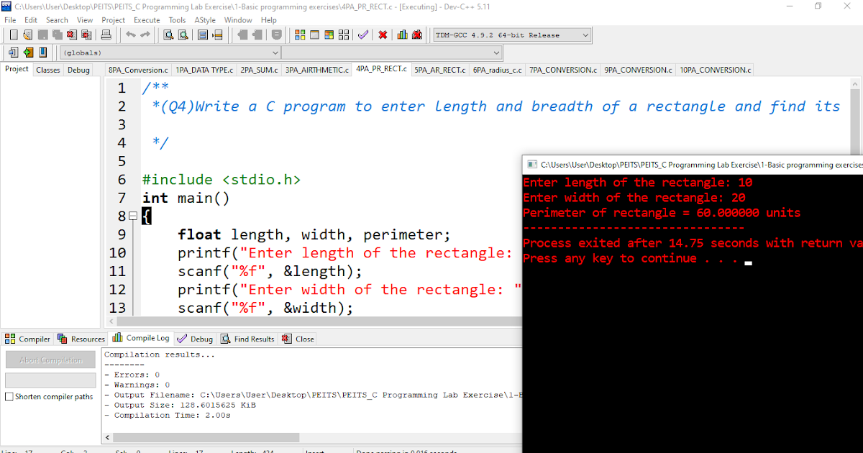Viewport: 863px width, 453px height.
Task: Click the Compile icon on the toolbar
Action: coord(300,35)
